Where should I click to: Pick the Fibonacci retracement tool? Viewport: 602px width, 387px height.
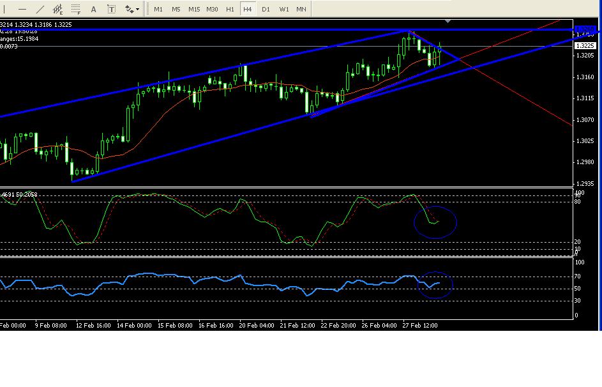tap(76, 9)
